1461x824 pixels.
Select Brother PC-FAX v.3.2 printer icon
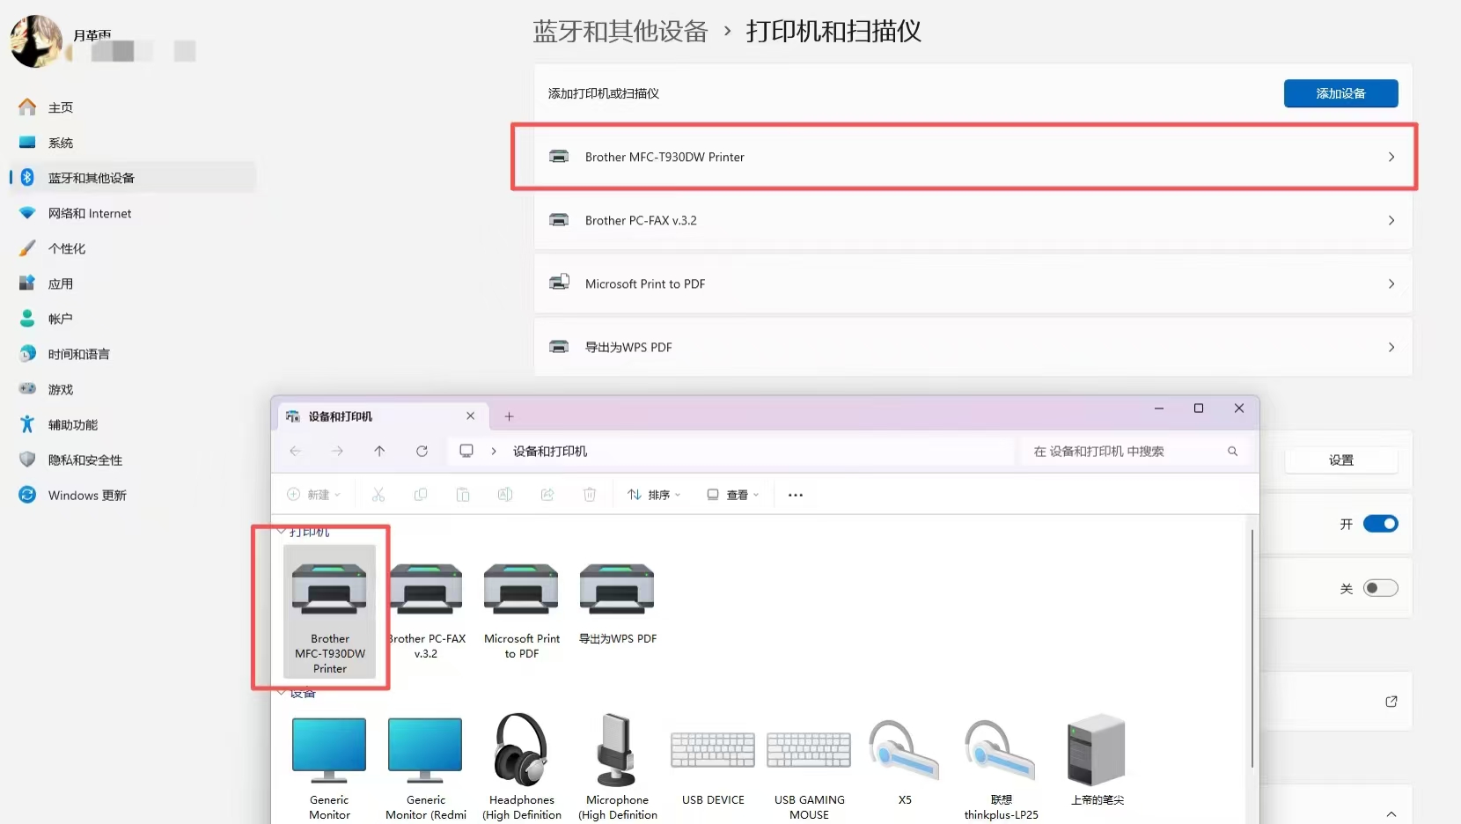[x=426, y=589]
